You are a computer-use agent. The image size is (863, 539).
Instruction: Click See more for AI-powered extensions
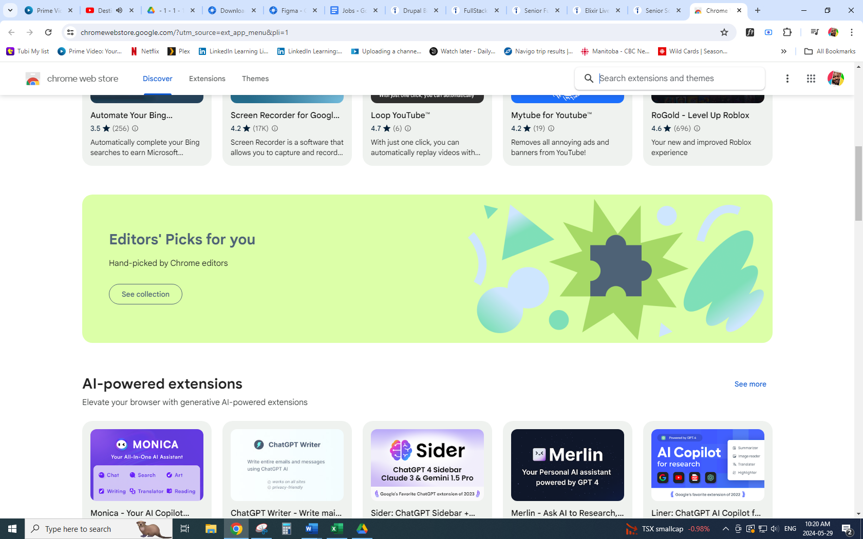tap(750, 384)
